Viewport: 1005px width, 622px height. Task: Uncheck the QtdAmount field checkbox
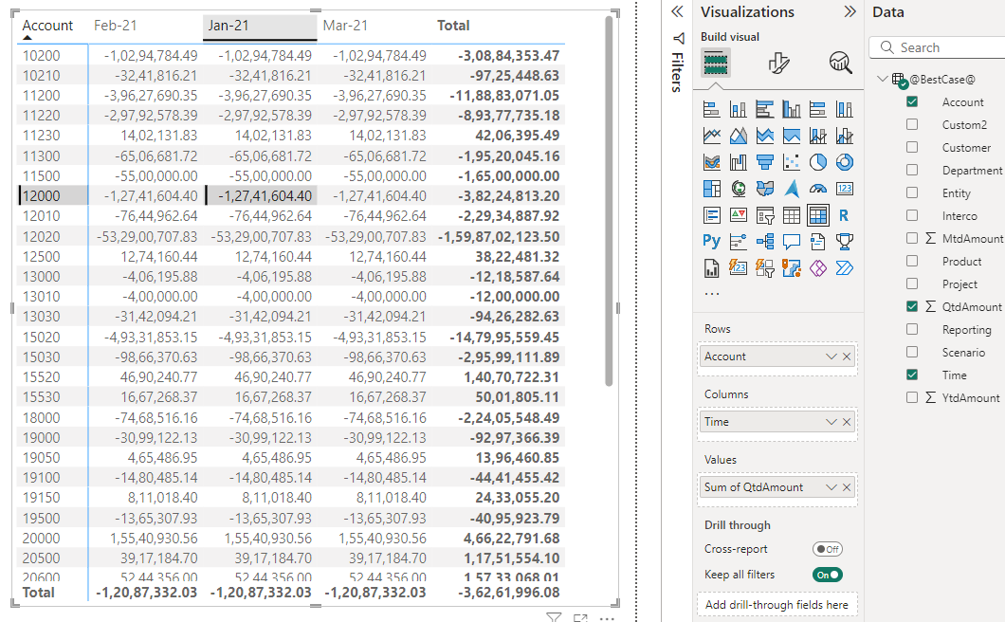tap(912, 306)
